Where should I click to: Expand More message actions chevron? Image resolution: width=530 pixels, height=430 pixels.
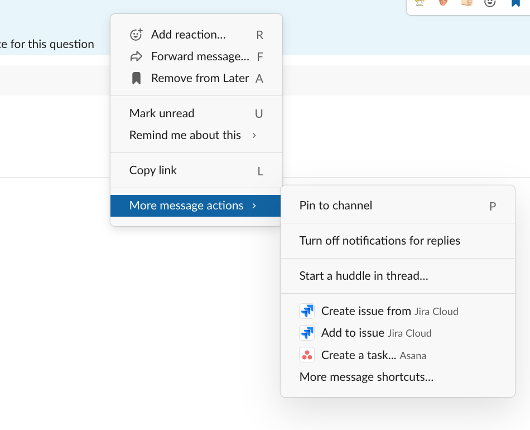(254, 206)
